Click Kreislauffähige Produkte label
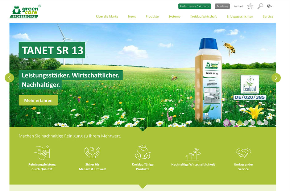 [x=143, y=167]
